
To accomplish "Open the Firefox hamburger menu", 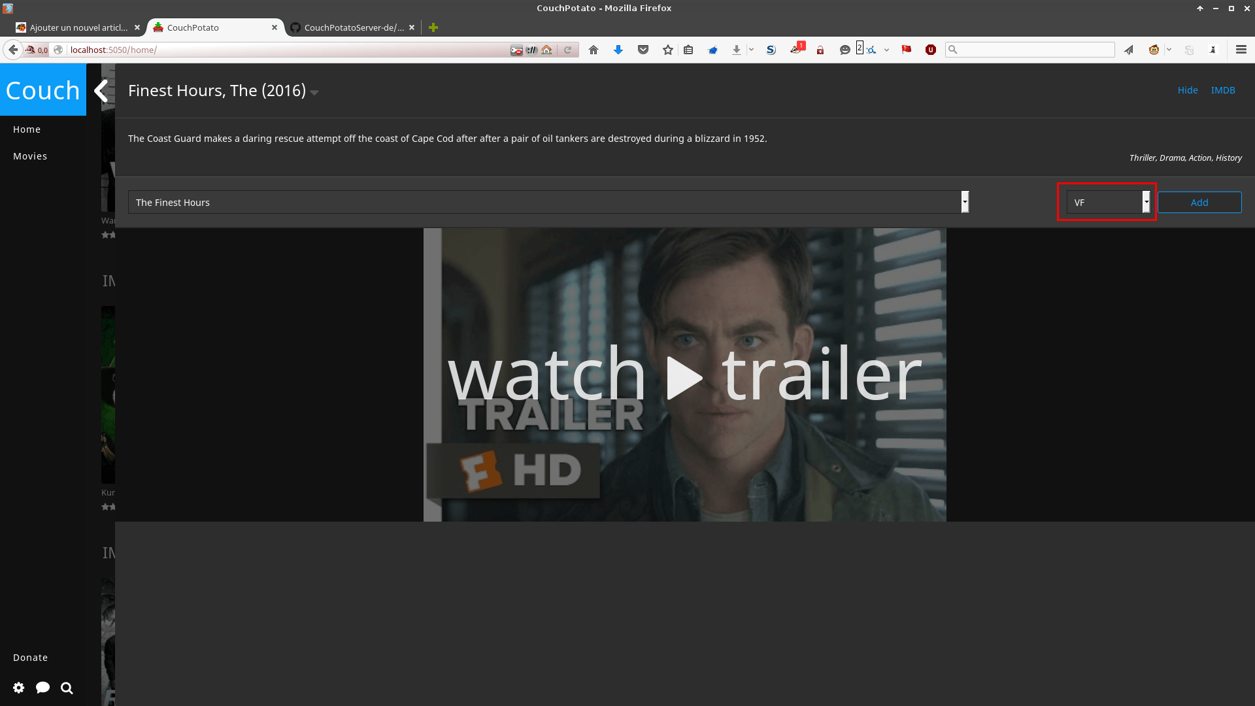I will [1241, 50].
